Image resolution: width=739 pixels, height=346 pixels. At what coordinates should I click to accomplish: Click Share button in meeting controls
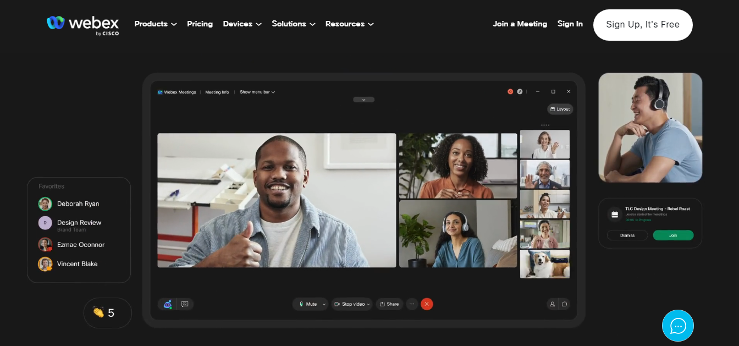tap(389, 304)
